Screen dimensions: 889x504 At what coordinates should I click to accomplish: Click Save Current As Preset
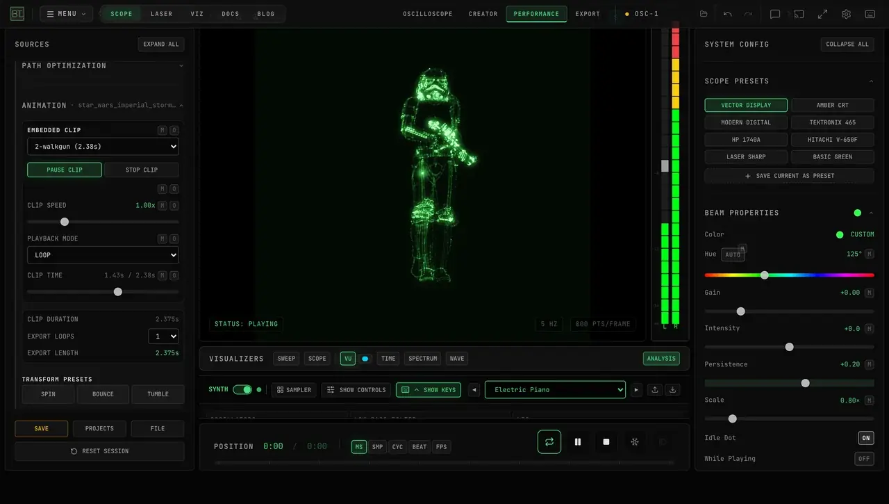(x=790, y=176)
